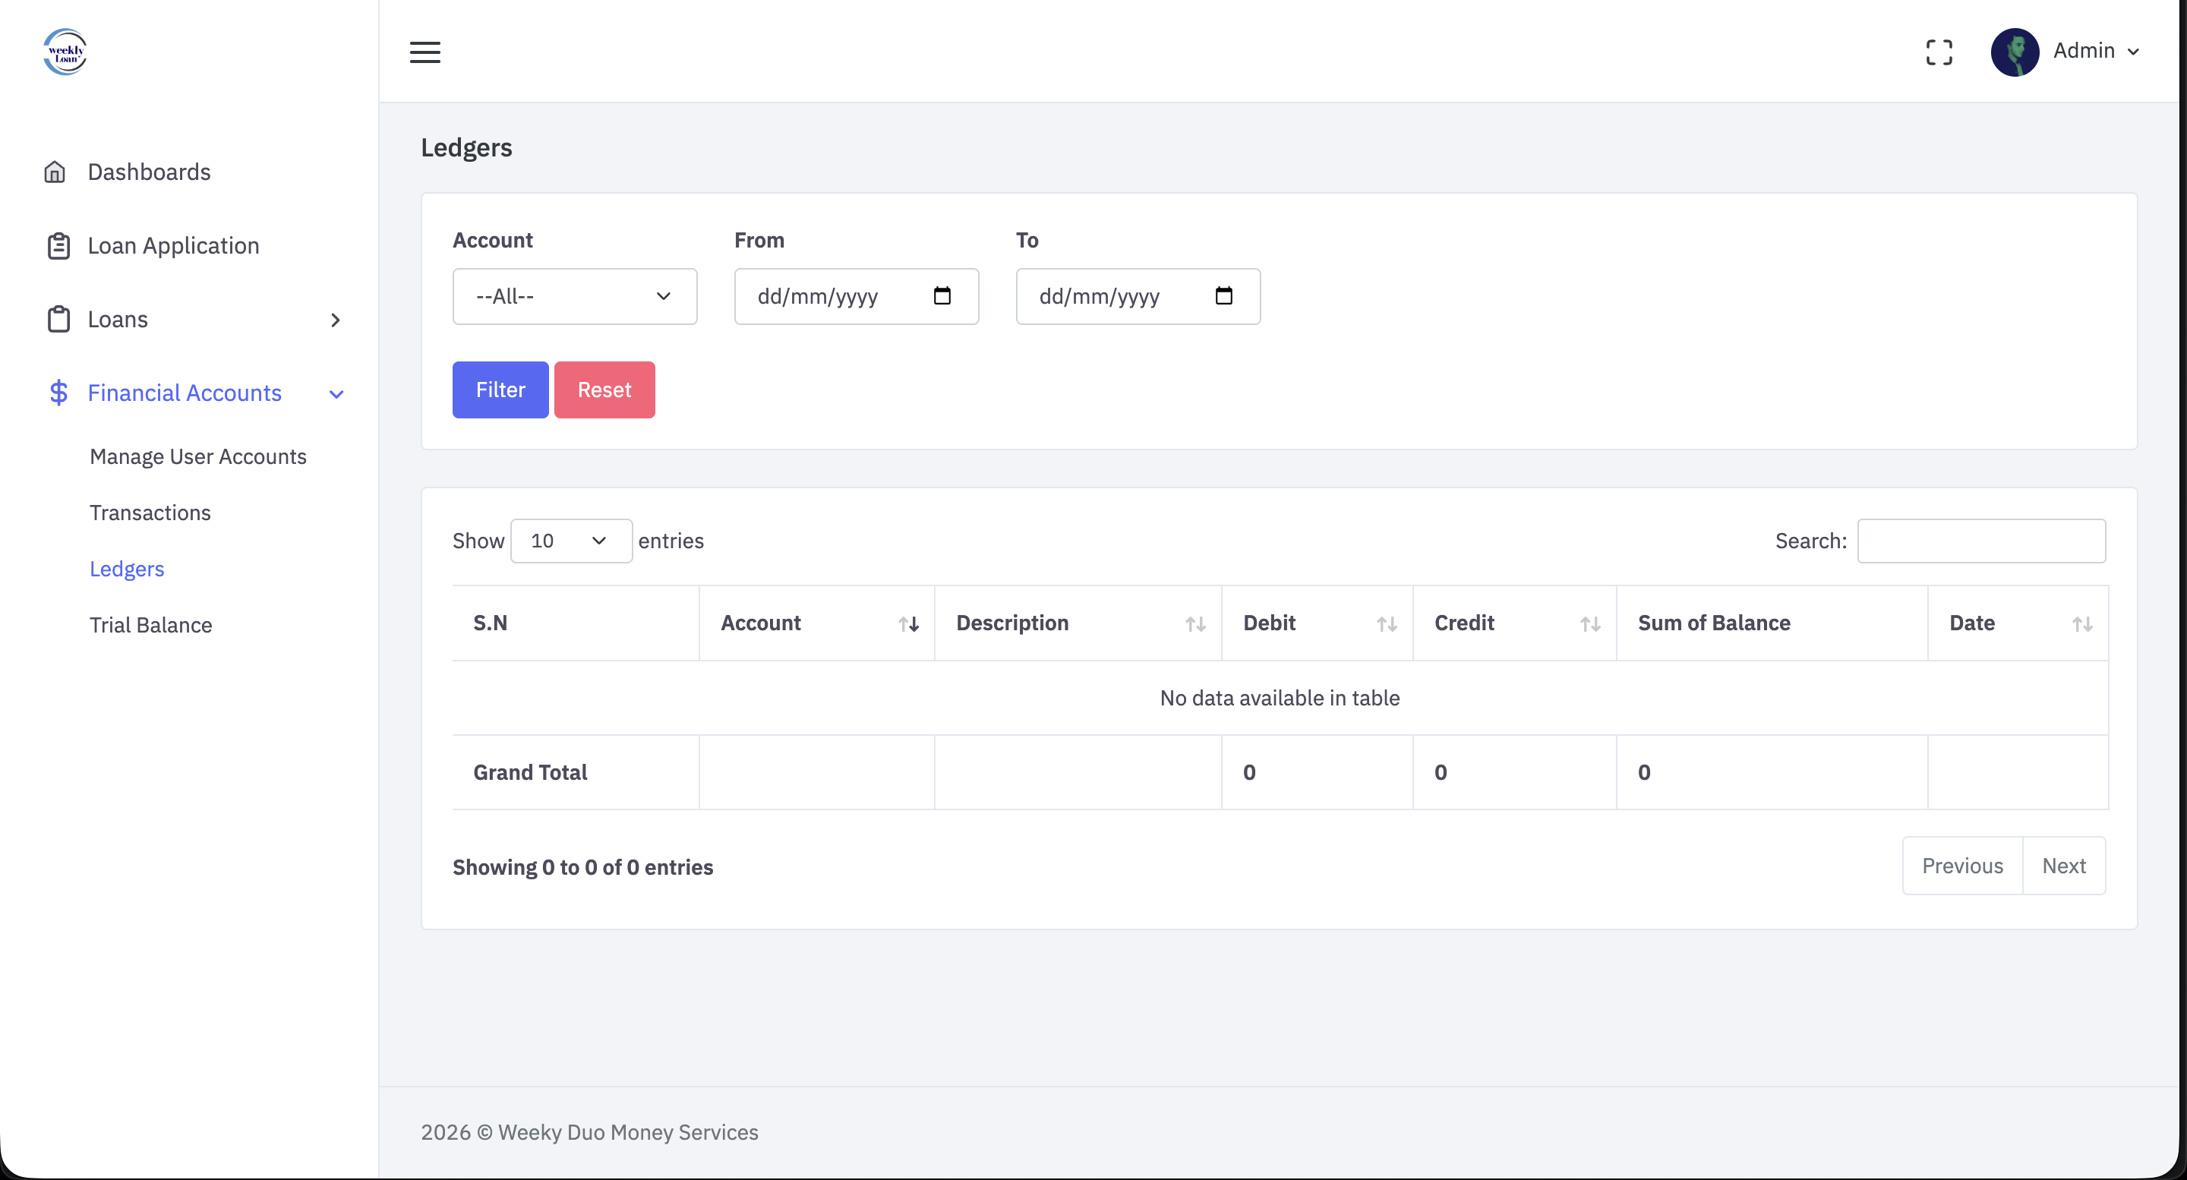Open the Show entries count dropdown
The height and width of the screenshot is (1180, 2187).
[x=570, y=541]
